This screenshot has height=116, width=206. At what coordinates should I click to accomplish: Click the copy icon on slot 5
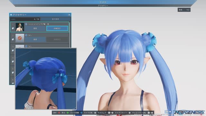[x=13, y=72]
